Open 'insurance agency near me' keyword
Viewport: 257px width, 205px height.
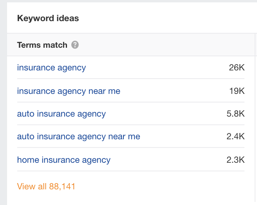pyautogui.click(x=69, y=91)
